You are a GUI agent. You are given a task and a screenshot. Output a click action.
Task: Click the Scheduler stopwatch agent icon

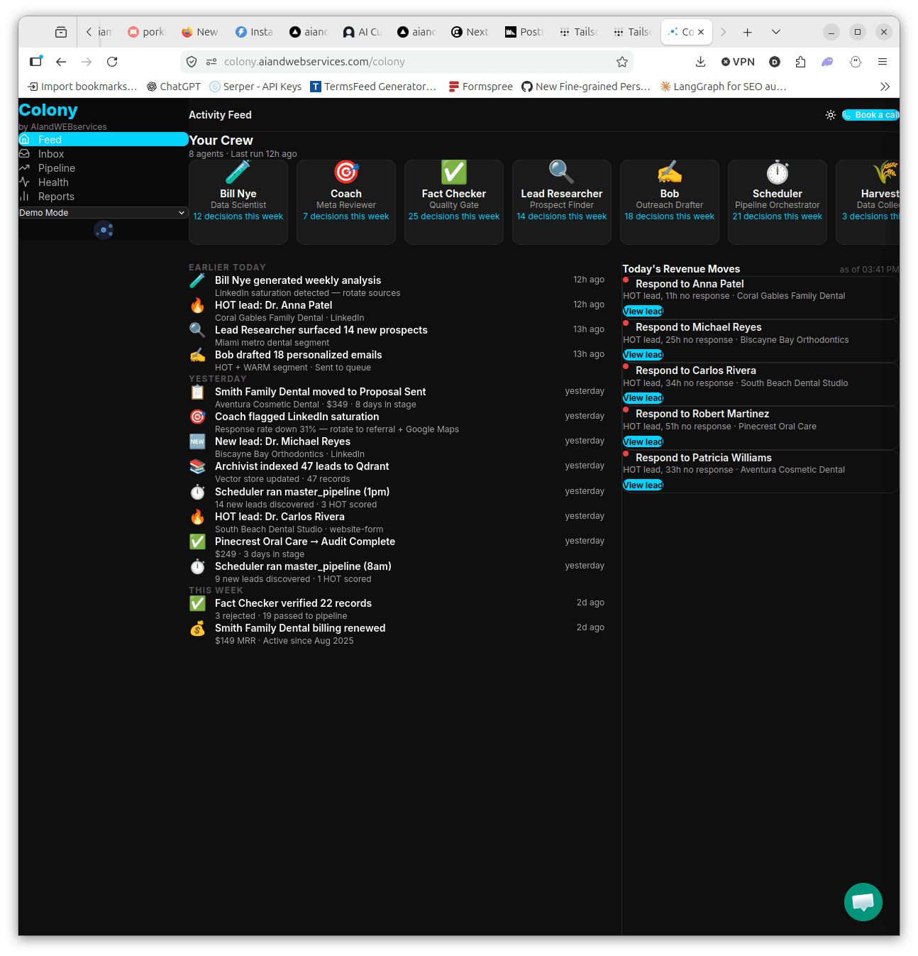pyautogui.click(x=777, y=172)
